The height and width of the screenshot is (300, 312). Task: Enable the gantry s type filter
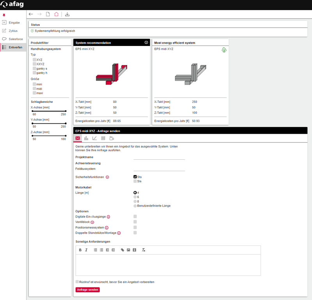(x=35, y=69)
